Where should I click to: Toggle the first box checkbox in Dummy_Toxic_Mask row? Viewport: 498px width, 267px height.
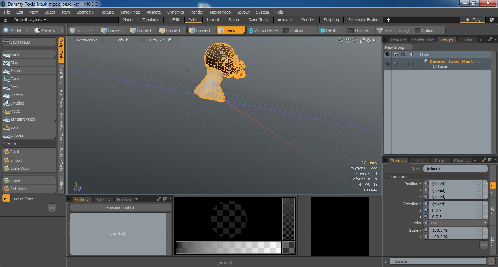(x=403, y=64)
